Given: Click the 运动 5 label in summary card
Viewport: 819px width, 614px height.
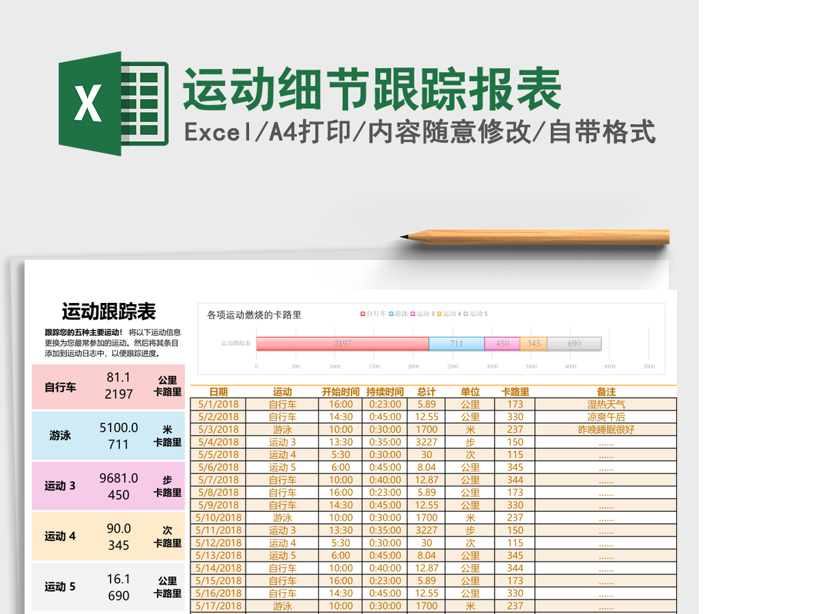Looking at the screenshot, I should [60, 587].
